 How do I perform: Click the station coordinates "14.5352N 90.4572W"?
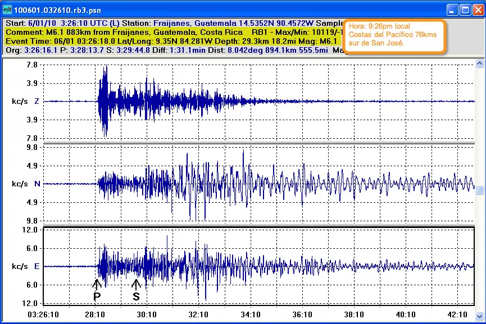[x=276, y=23]
